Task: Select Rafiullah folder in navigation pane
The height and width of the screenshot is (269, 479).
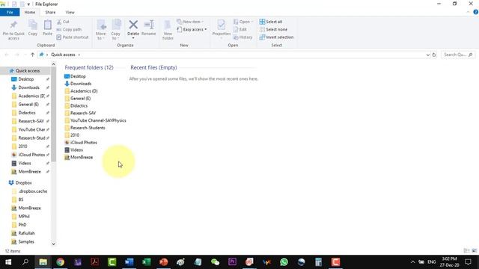Action: click(x=26, y=233)
